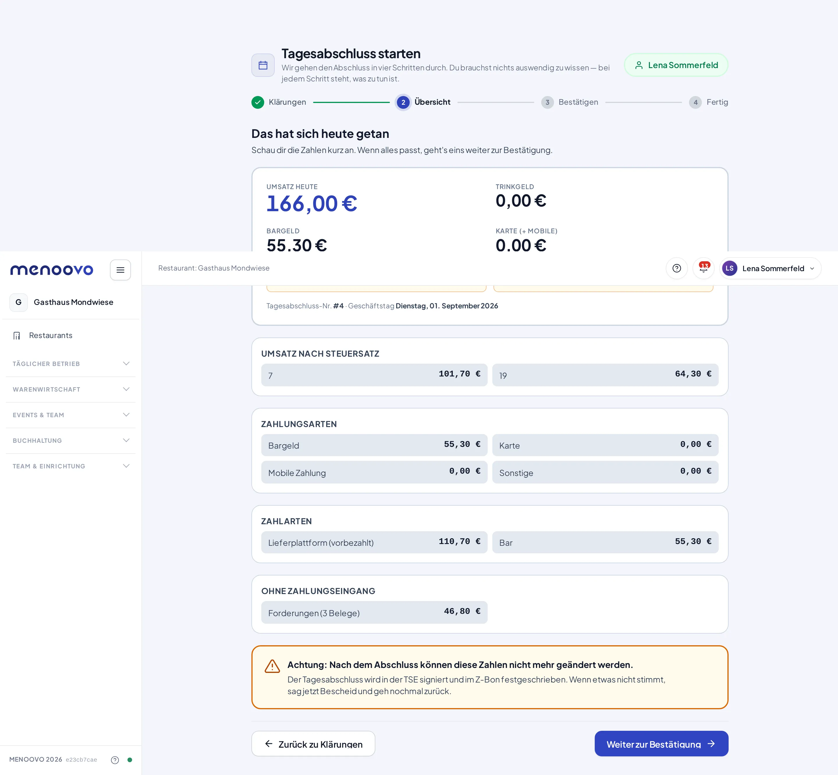Image resolution: width=838 pixels, height=775 pixels.
Task: Click the green checkmark for Klärungen step
Action: [x=258, y=102]
